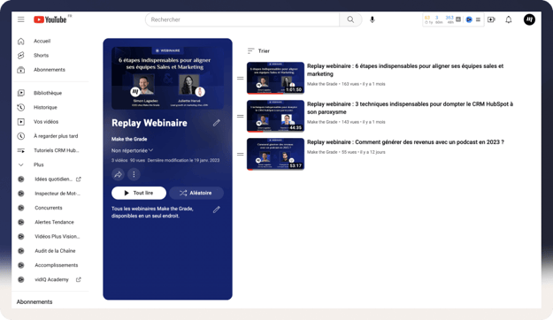The height and width of the screenshot is (320, 553).
Task: Click the Shorts icon in sidebar
Action: pos(21,56)
